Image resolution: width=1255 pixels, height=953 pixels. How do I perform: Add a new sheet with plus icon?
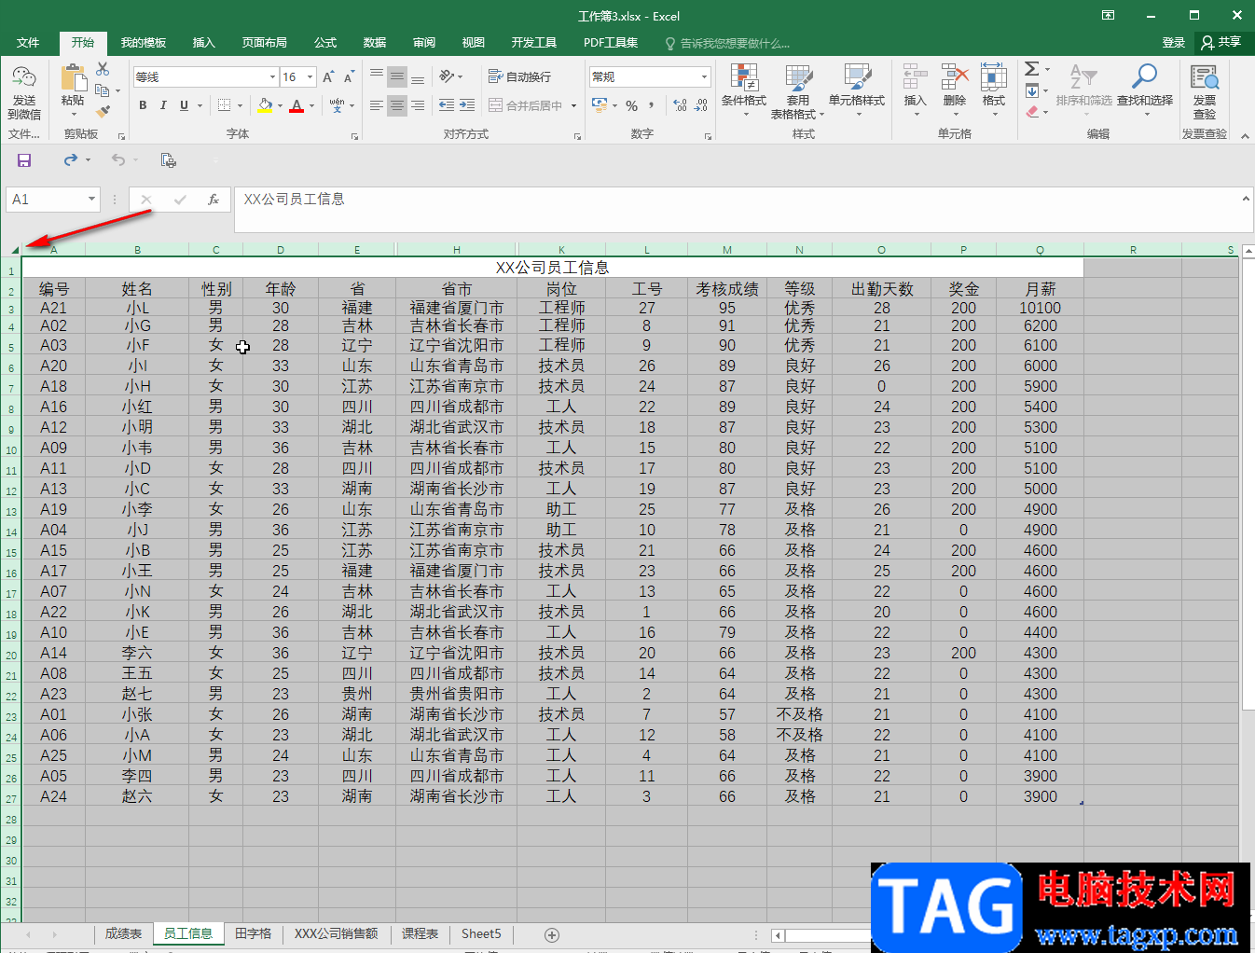point(552,934)
